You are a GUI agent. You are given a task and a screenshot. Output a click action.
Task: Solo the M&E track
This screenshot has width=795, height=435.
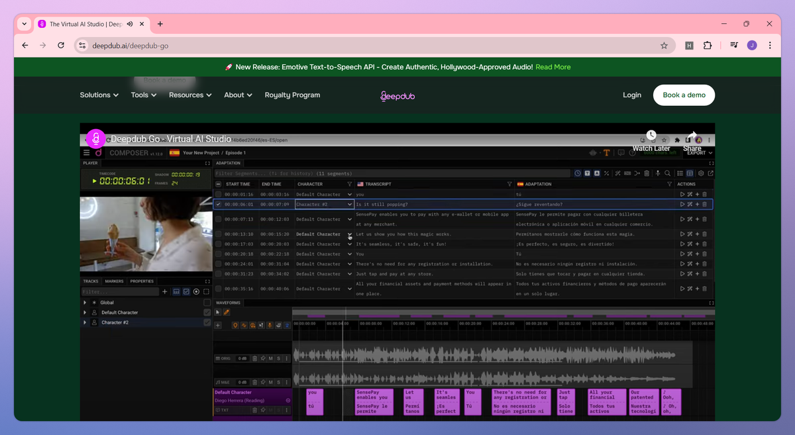tap(278, 382)
